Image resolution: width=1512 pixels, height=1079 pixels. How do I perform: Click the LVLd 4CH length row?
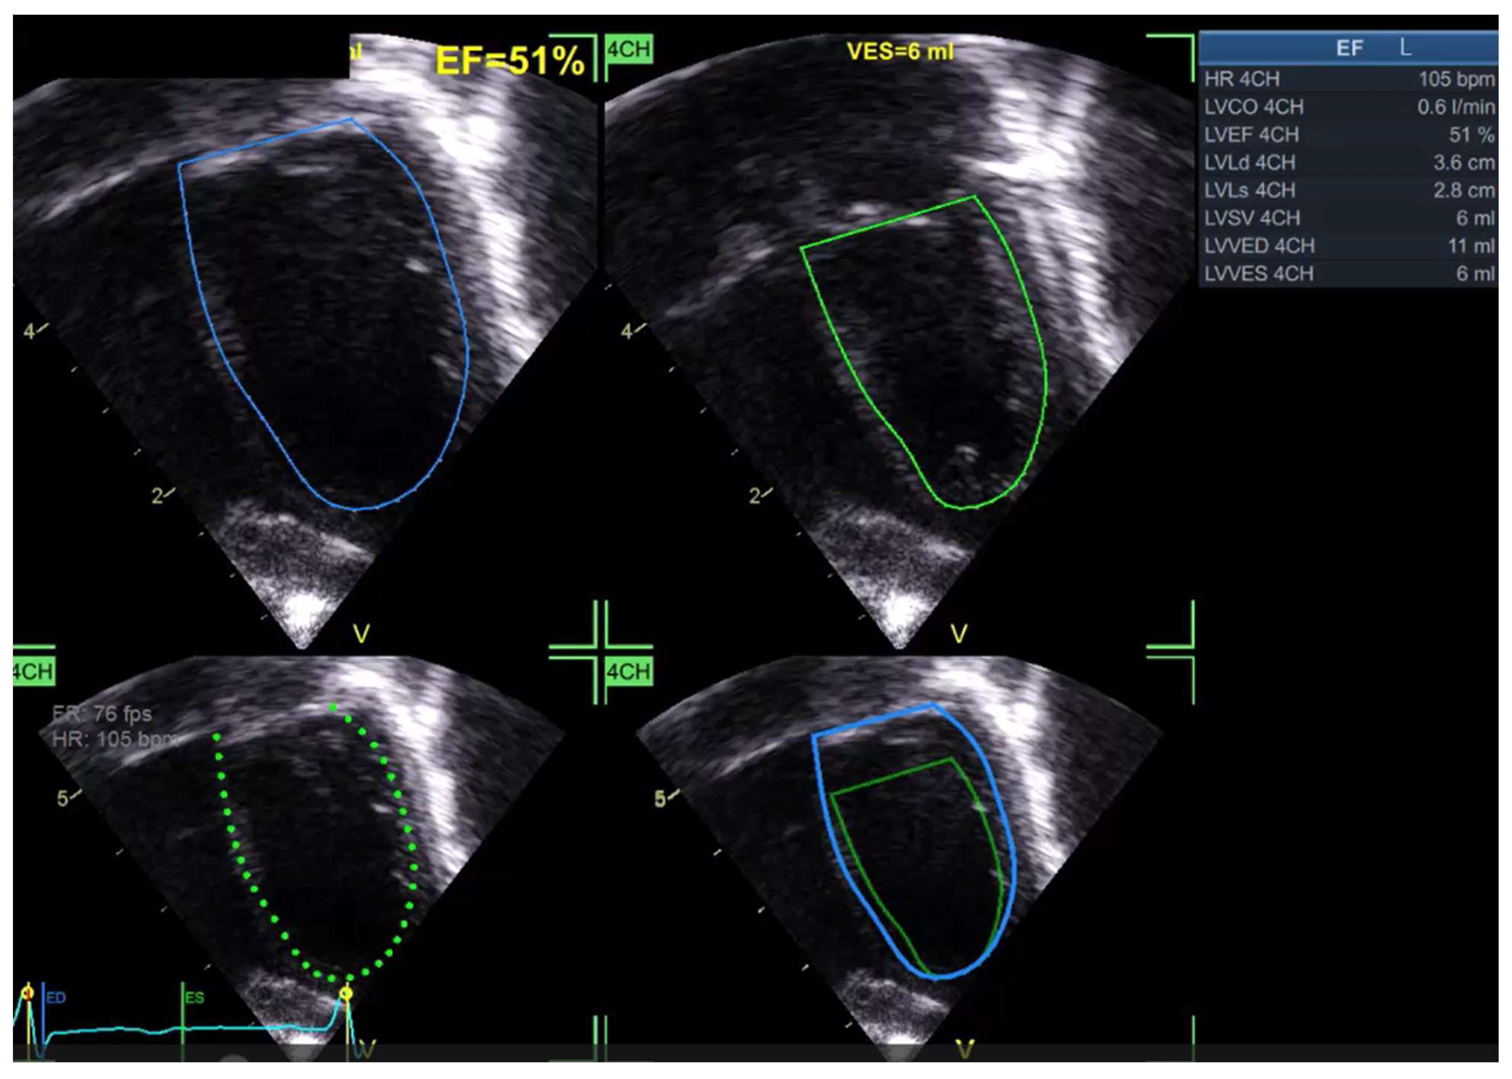1349,163
